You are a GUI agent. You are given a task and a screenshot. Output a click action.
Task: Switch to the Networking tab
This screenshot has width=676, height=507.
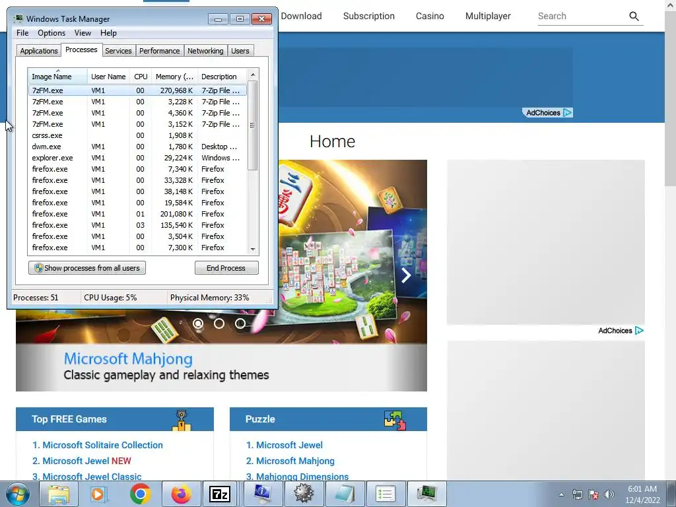[x=205, y=51]
